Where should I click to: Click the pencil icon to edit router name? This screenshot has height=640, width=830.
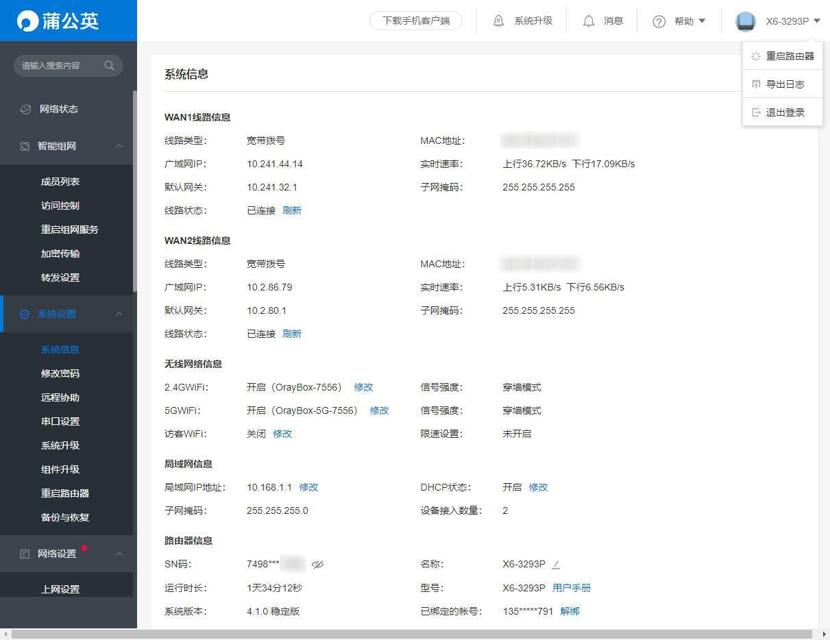coord(556,565)
